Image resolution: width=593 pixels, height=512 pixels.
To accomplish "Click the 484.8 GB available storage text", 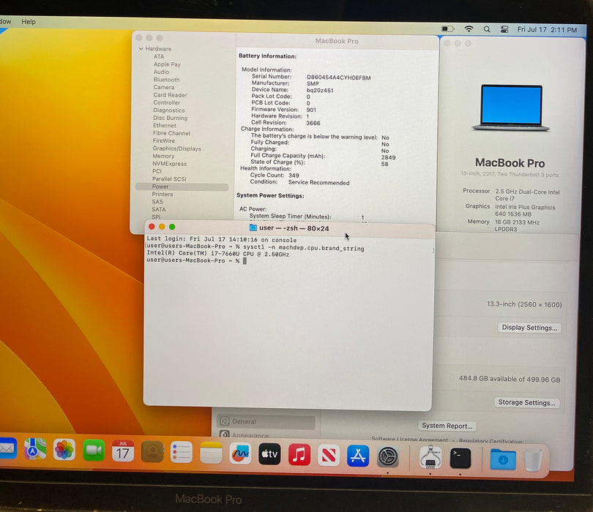I will pyautogui.click(x=510, y=379).
